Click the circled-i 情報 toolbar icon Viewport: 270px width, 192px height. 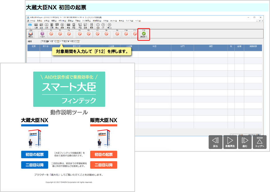click(x=98, y=26)
